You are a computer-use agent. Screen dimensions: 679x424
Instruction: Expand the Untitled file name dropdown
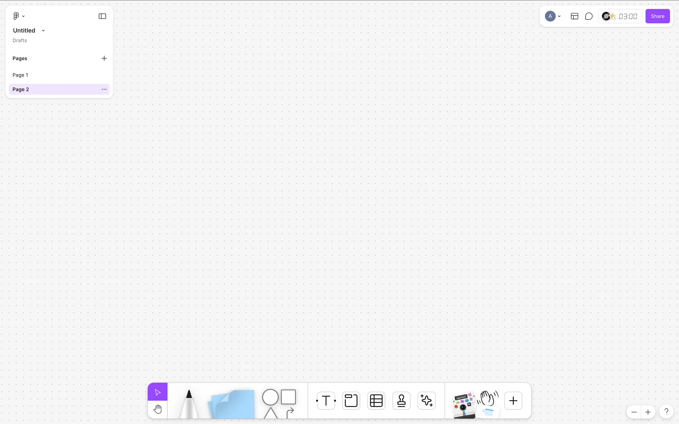pyautogui.click(x=43, y=31)
